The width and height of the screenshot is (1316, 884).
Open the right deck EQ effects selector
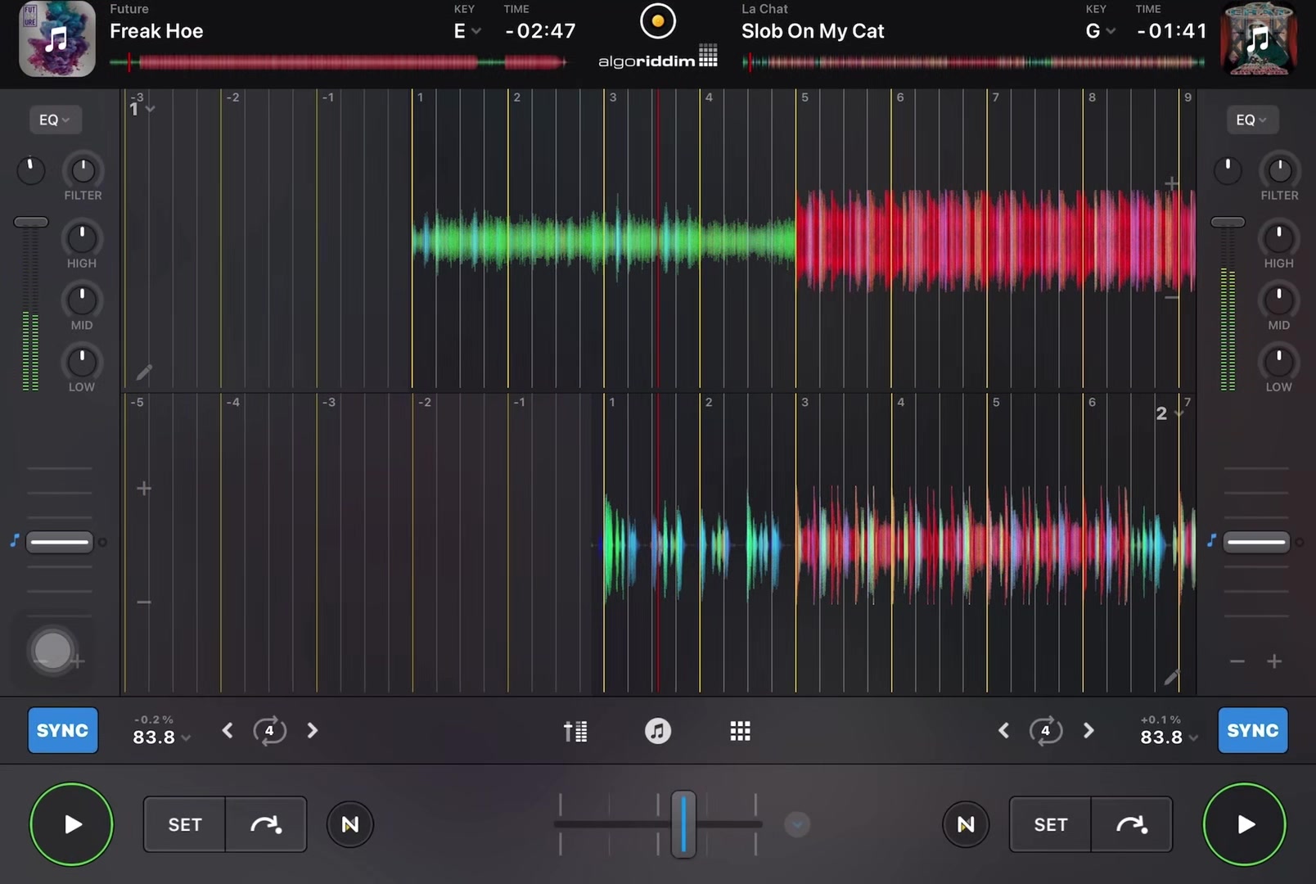(1251, 120)
